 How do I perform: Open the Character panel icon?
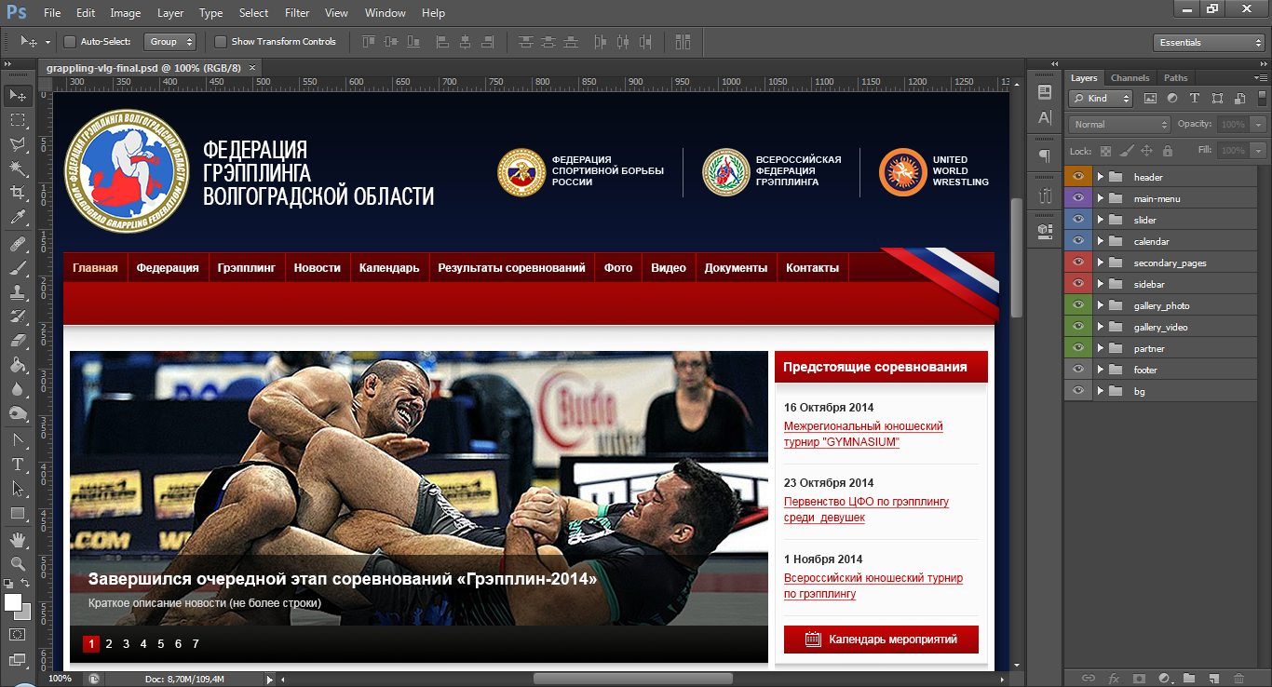coord(1045,117)
